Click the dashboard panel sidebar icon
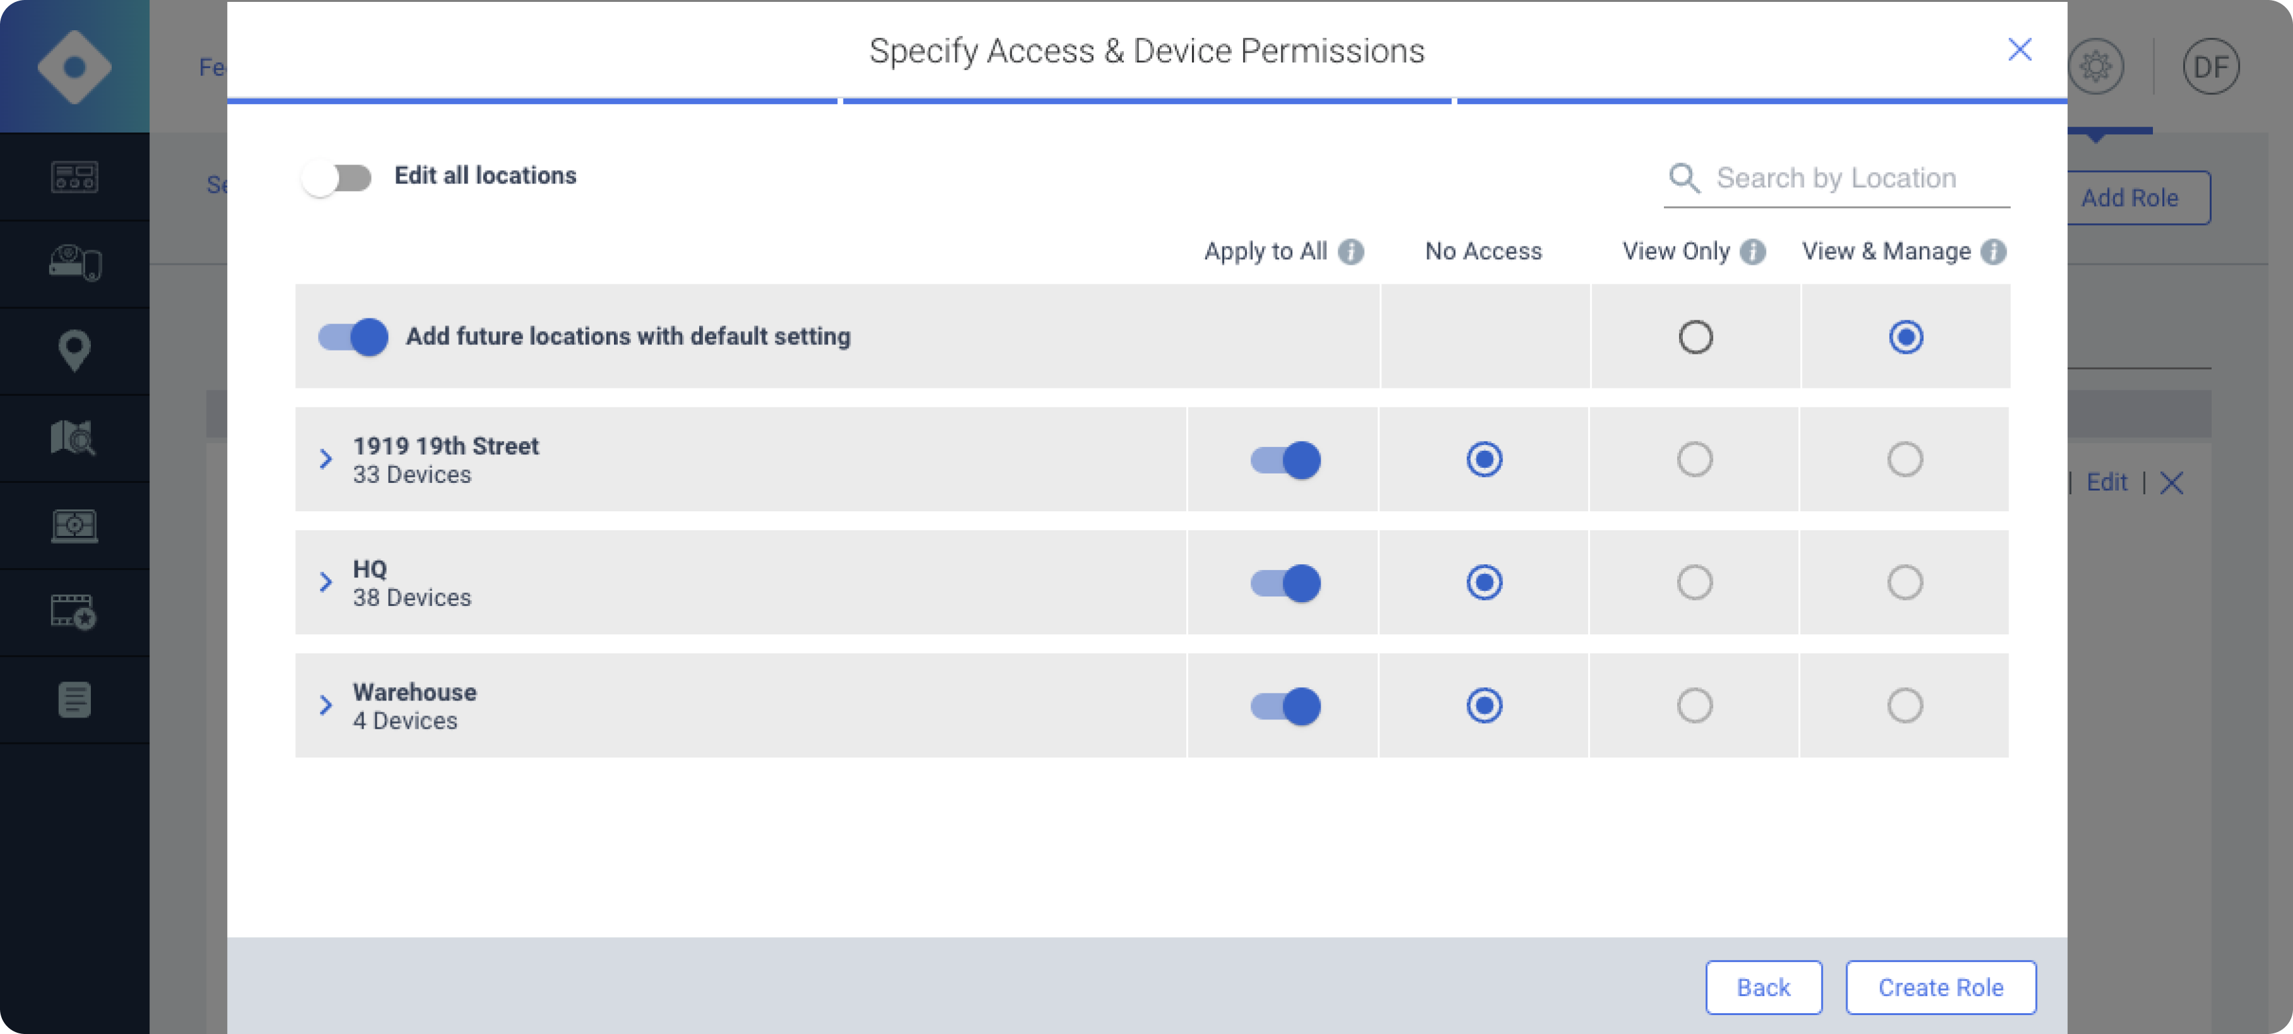Viewport: 2293px width, 1034px height. (74, 177)
